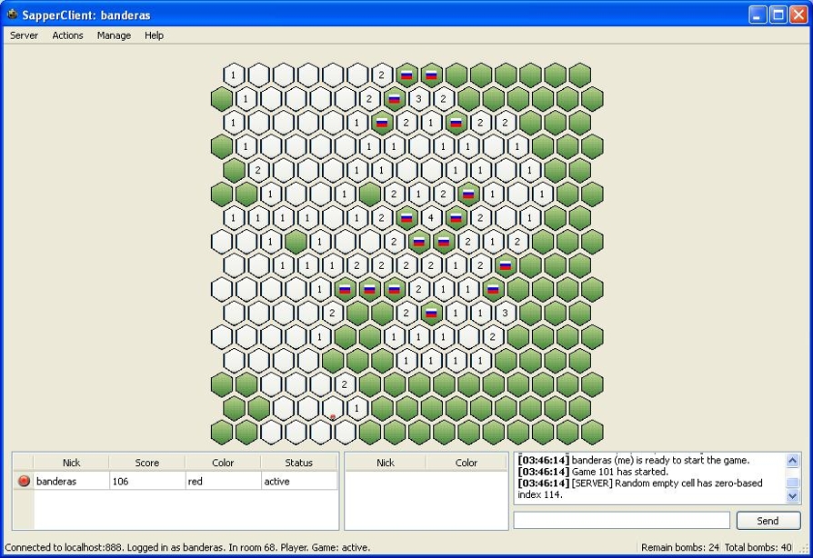Click the flag between 2 and 1 in the sixth row

(468, 194)
